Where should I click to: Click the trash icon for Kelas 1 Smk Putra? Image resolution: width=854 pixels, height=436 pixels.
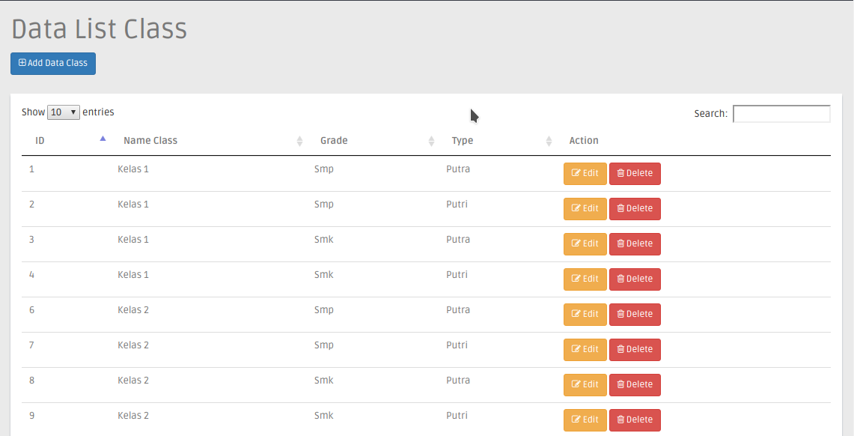tap(622, 243)
